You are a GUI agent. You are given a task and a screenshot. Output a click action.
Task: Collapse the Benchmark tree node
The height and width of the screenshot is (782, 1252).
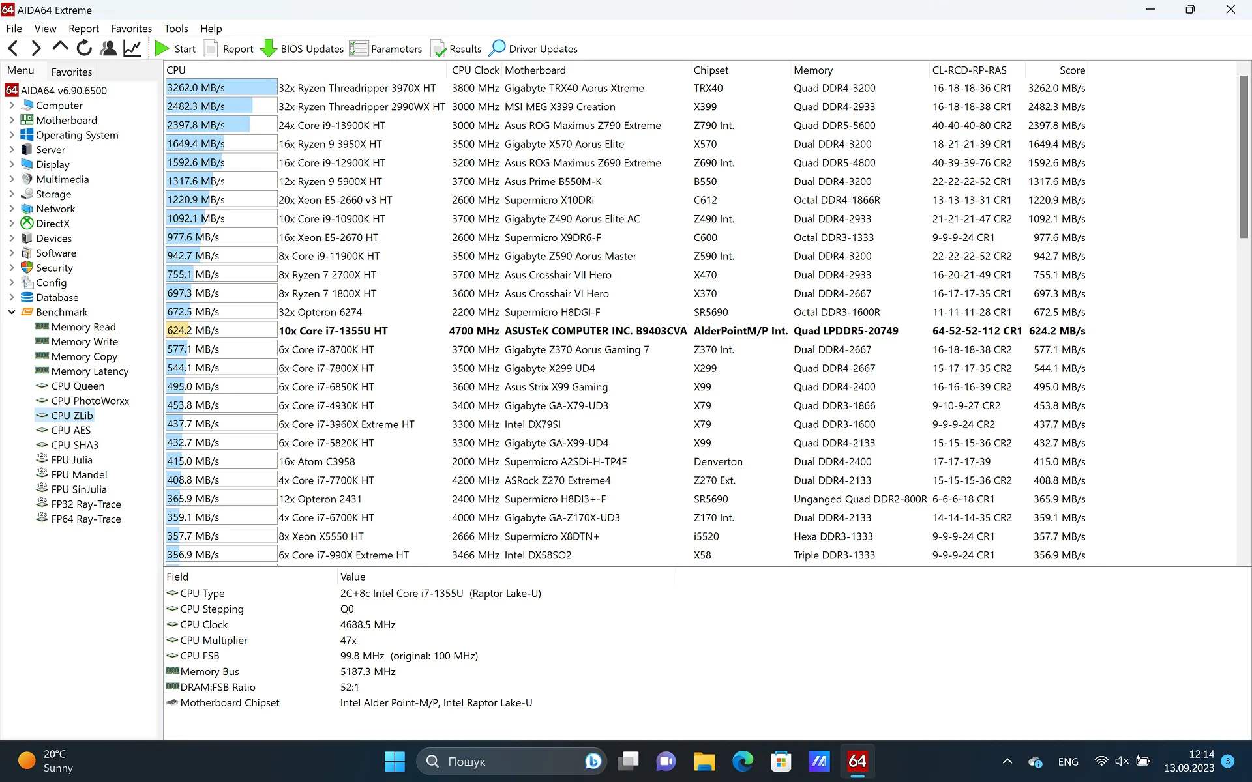coord(12,312)
